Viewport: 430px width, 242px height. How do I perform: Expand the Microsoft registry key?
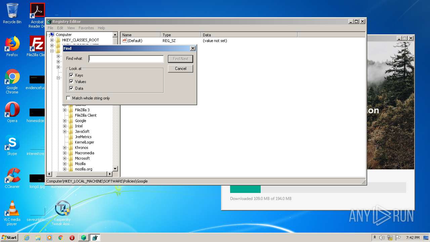[x=64, y=158]
